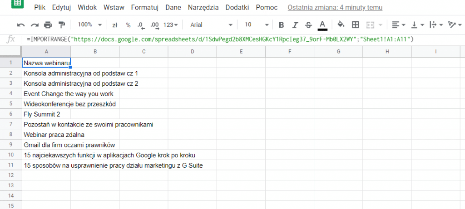This screenshot has width=465, height=209.
Task: Select the paint format roller icon
Action: click(x=62, y=25)
